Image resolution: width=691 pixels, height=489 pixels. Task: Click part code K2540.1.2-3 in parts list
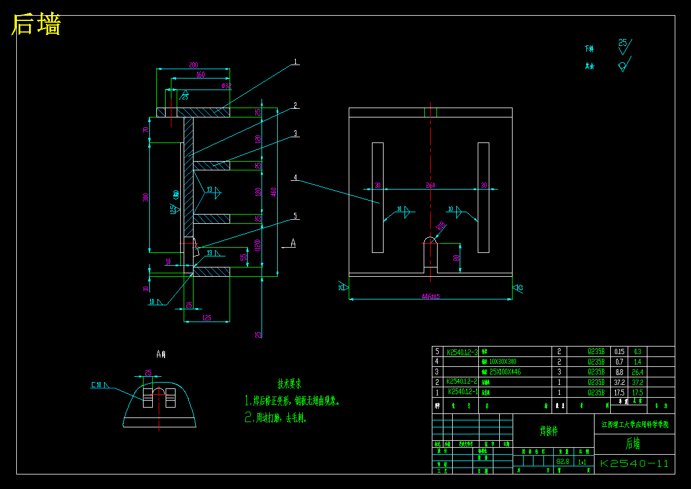[x=462, y=352]
